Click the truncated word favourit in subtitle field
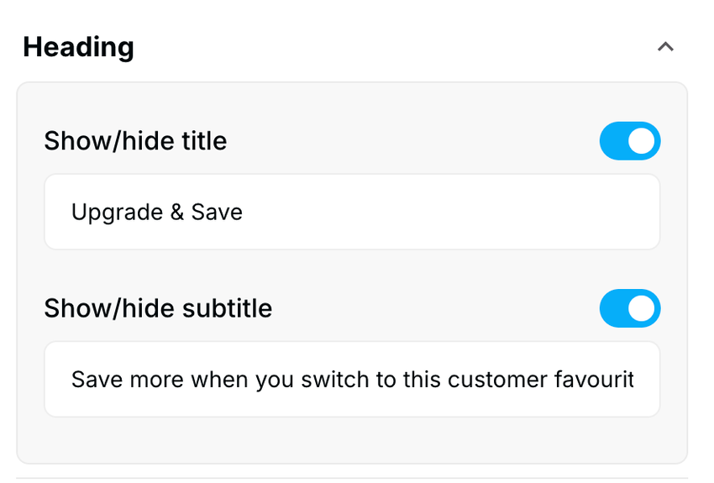The height and width of the screenshot is (483, 714). click(594, 379)
